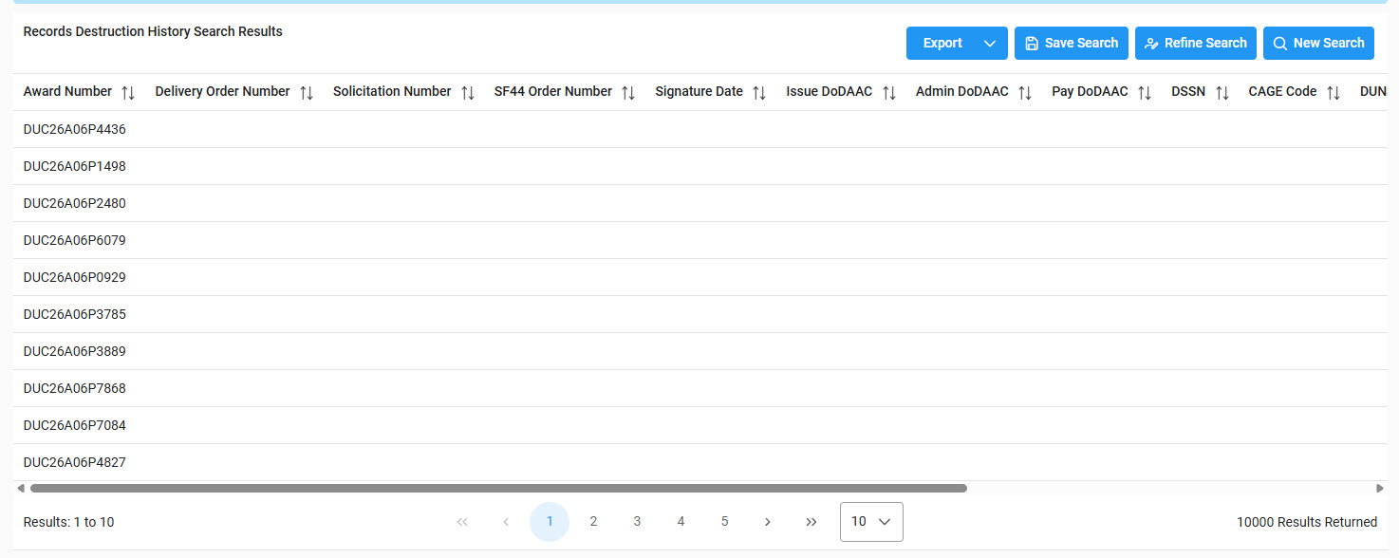Viewport: 1399px width, 558px height.
Task: Toggle Signature Date sort order
Action: pos(758,92)
